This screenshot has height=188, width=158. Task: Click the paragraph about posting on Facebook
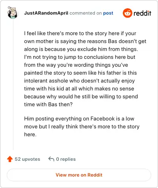(82, 126)
